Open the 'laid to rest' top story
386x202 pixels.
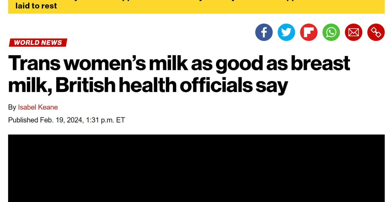coord(36,5)
